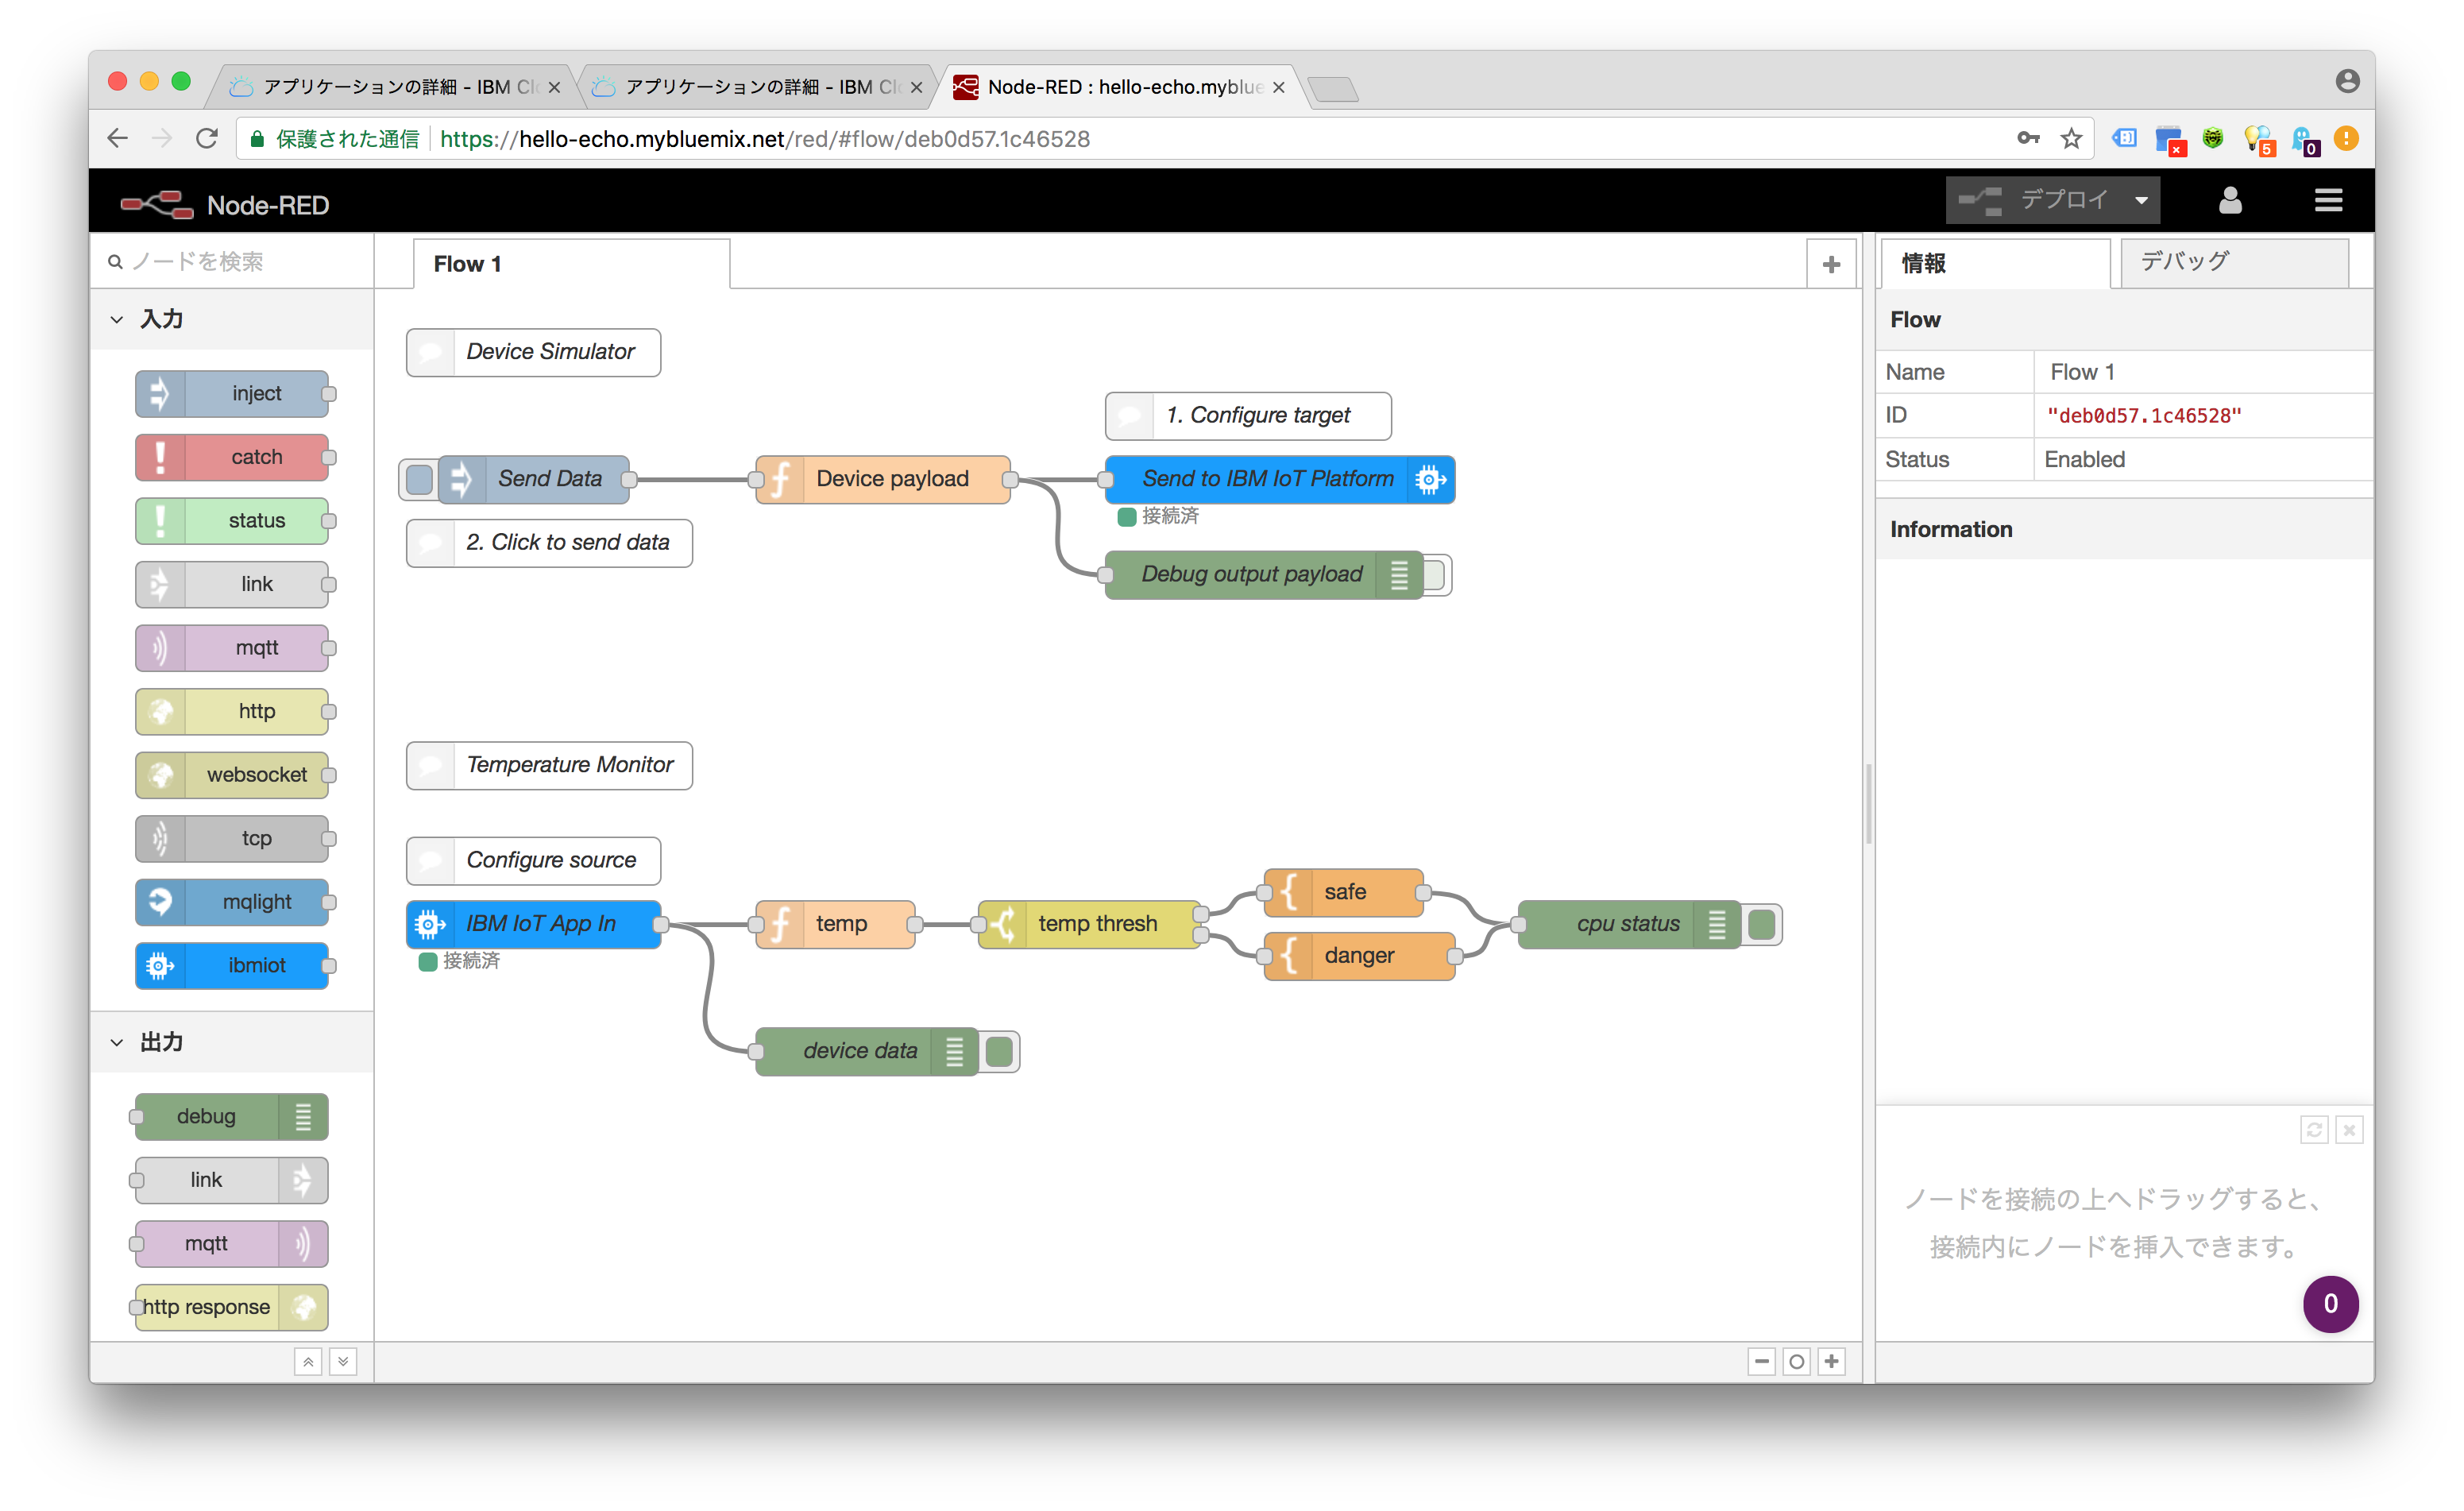Viewport: 2464px width, 1511px height.
Task: Collapse the 入力 palette category
Action: click(117, 320)
